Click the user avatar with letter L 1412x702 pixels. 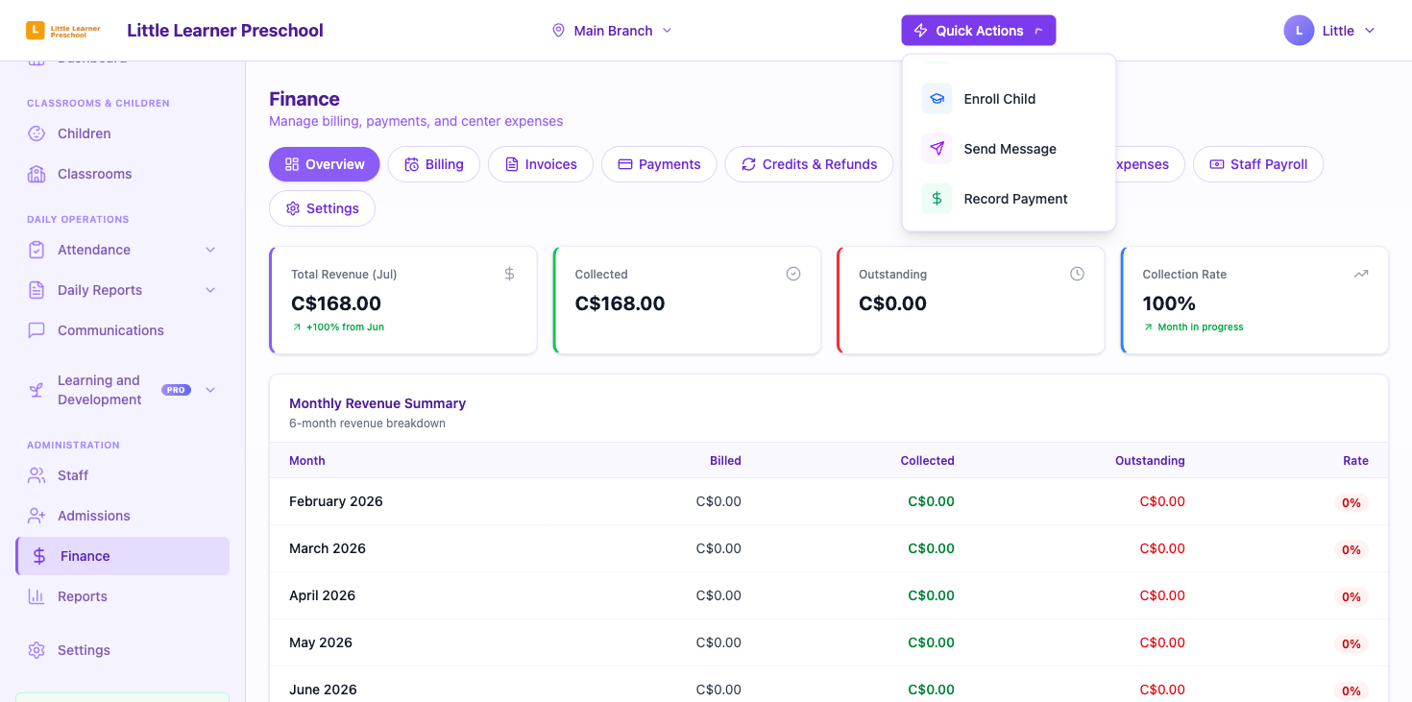pos(1299,31)
